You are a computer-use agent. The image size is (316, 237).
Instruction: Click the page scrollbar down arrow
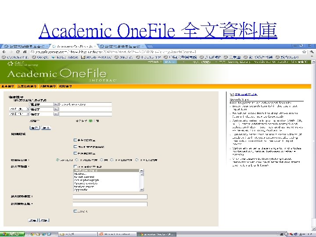click(x=314, y=229)
